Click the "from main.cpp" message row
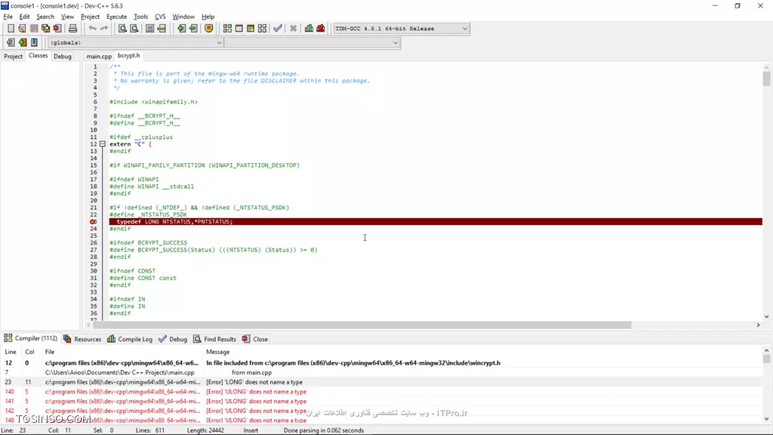This screenshot has width=773, height=435. (381, 372)
